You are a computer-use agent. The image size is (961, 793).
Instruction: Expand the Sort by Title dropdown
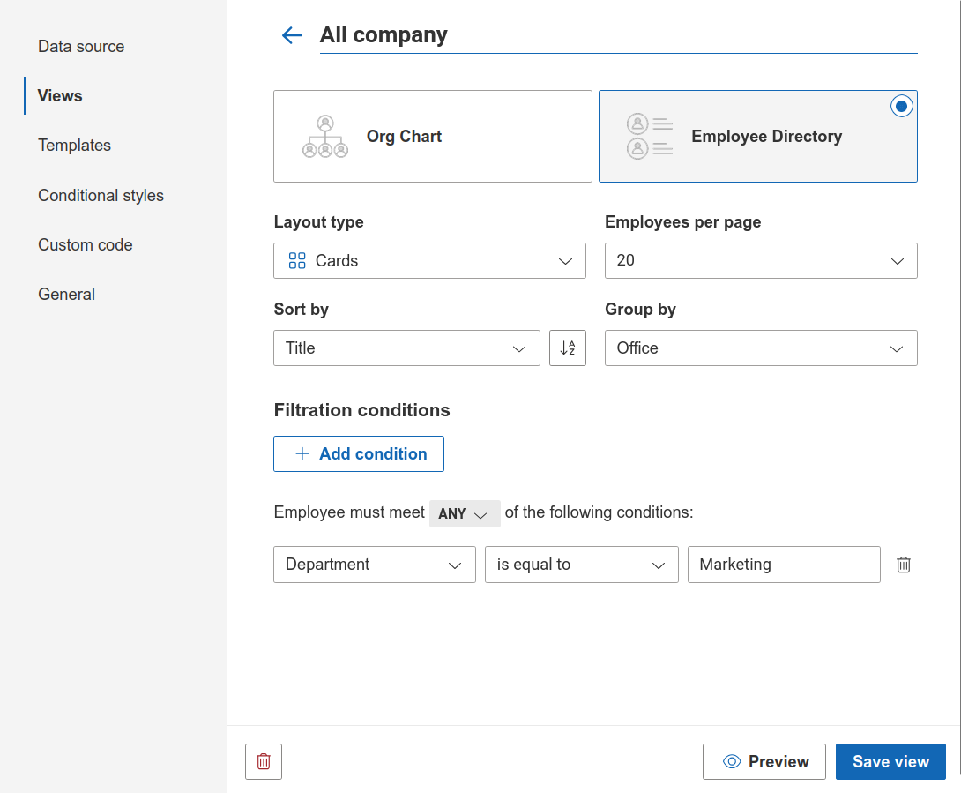coord(407,348)
